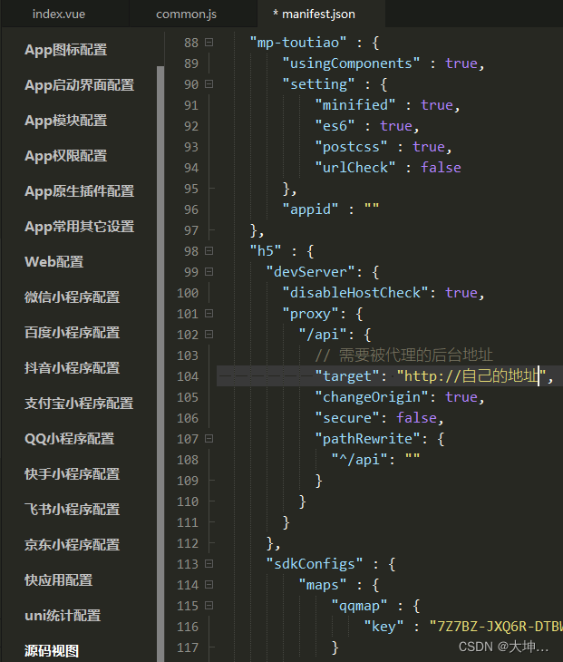The height and width of the screenshot is (662, 563).
Task: Select 源码视图 source view
Action: coord(52,650)
